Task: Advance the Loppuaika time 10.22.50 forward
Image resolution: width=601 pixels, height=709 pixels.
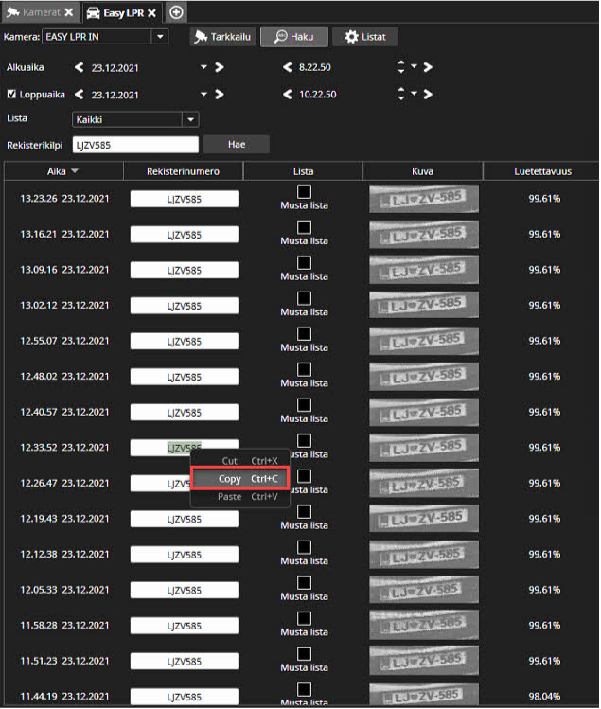Action: [x=428, y=95]
